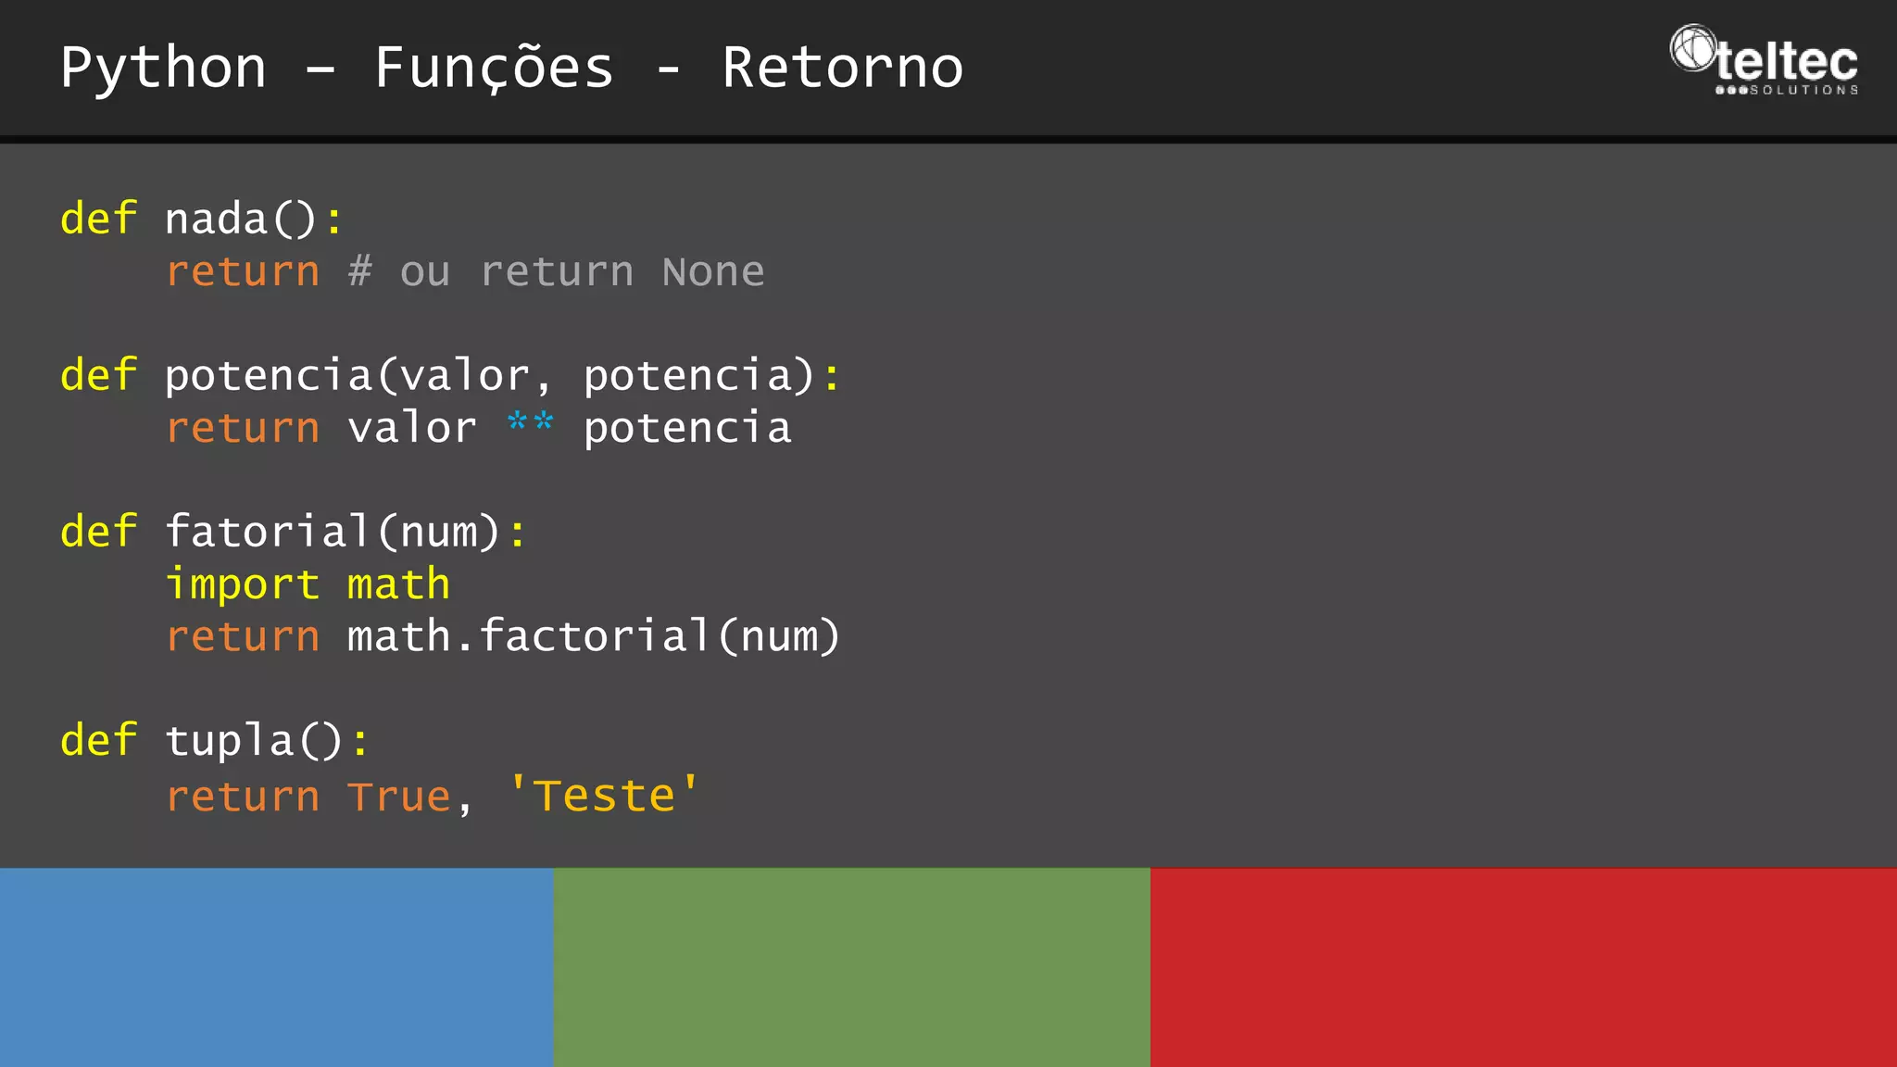Viewport: 1897px width, 1067px height.
Task: Click 'def potencia(valor, potencia):' line
Action: (x=450, y=376)
